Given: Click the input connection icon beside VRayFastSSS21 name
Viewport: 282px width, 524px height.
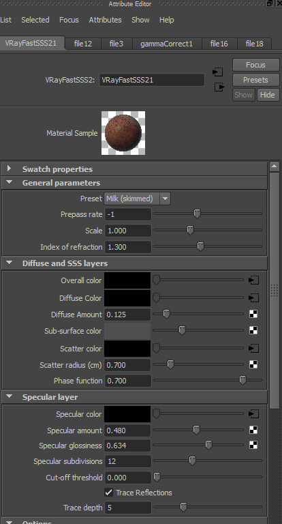Looking at the screenshot, I should (217, 72).
